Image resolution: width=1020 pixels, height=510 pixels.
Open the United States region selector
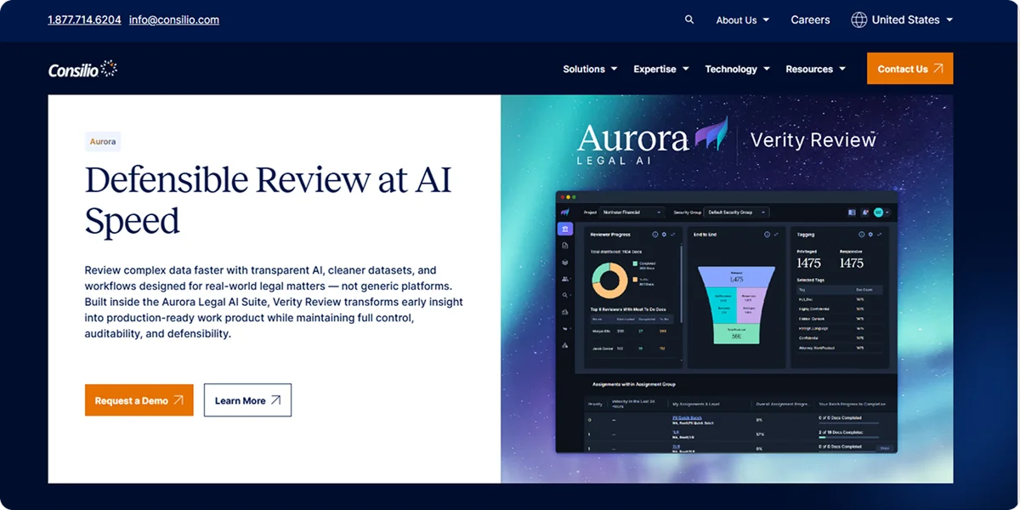tap(902, 20)
